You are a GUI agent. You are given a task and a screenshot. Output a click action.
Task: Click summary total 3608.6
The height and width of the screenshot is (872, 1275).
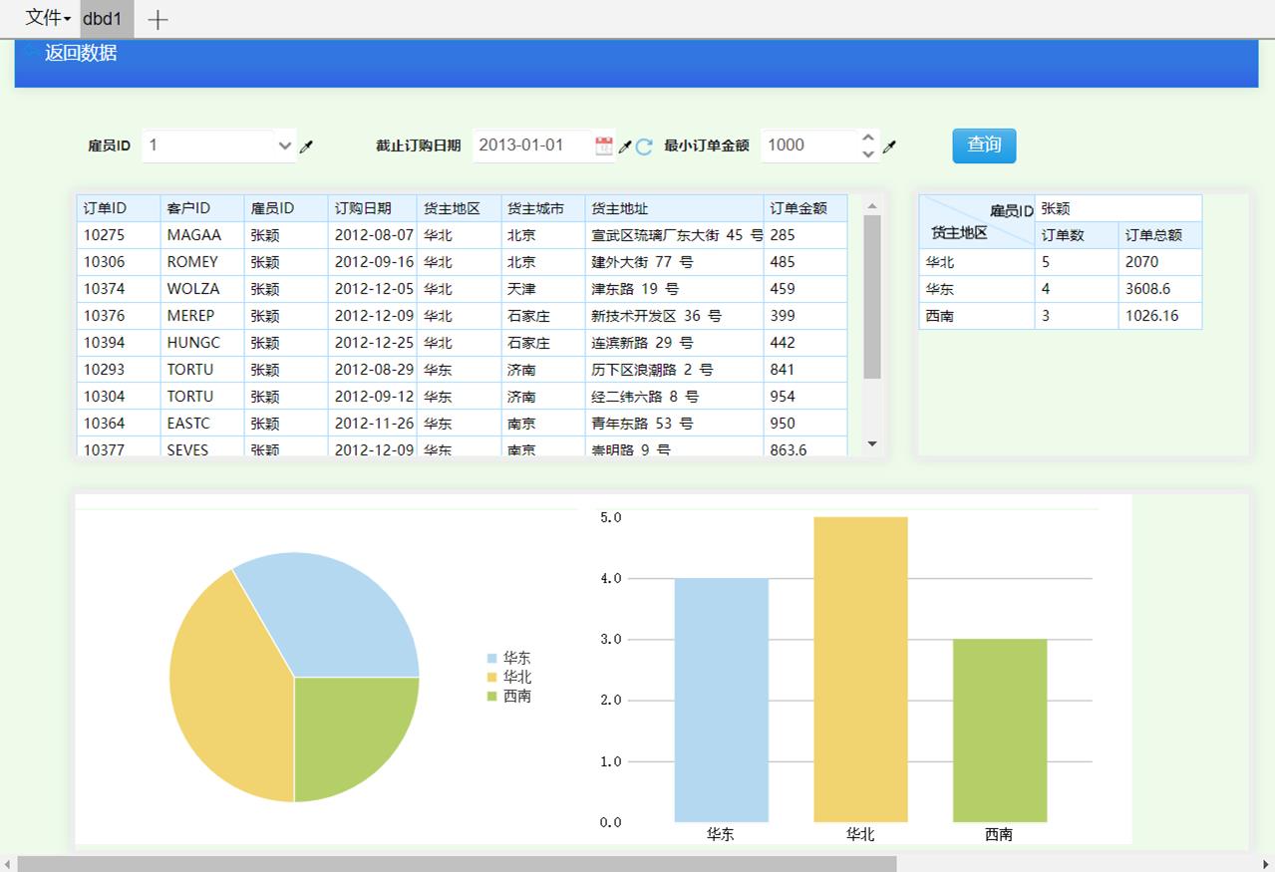pos(1159,289)
